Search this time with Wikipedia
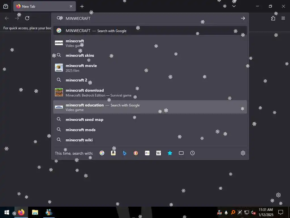This screenshot has width=290, height=218. (x=159, y=153)
